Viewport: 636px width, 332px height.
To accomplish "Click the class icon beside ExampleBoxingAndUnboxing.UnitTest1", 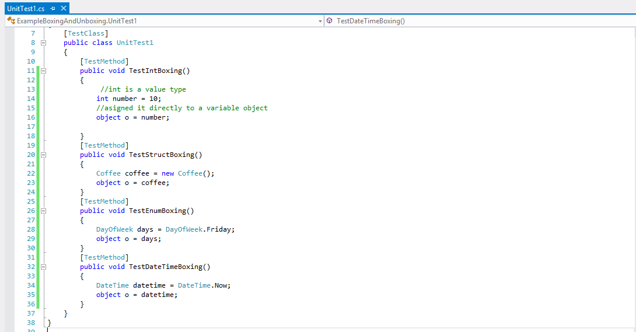I will coord(11,20).
